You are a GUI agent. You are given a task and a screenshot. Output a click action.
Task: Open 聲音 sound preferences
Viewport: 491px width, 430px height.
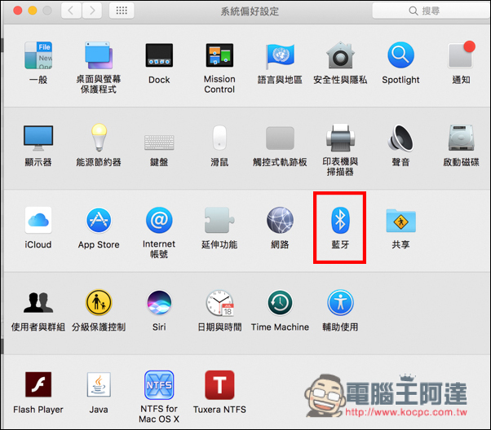pos(400,138)
